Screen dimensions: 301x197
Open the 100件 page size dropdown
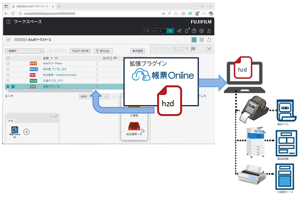[x=94, y=97]
